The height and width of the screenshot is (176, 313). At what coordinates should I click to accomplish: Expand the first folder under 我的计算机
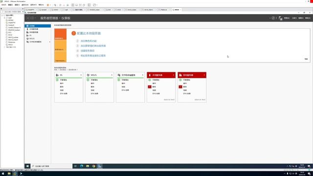pyautogui.click(x=4, y=18)
